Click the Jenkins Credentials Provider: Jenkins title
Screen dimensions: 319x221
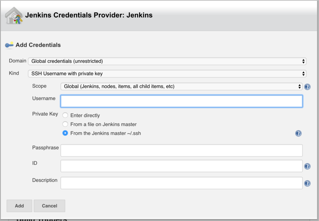(89, 15)
